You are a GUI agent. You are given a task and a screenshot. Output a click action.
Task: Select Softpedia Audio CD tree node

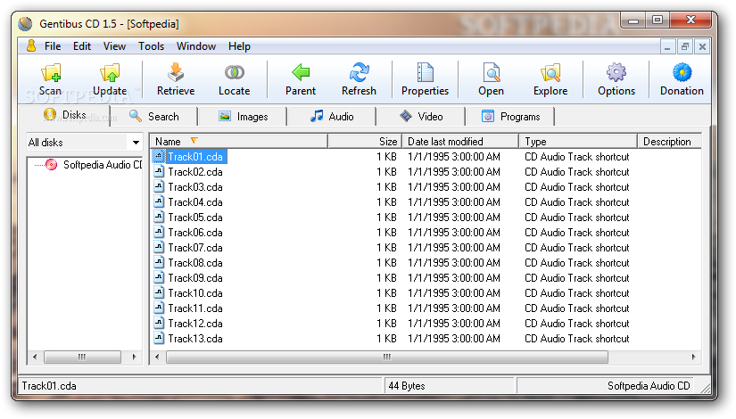coord(103,165)
